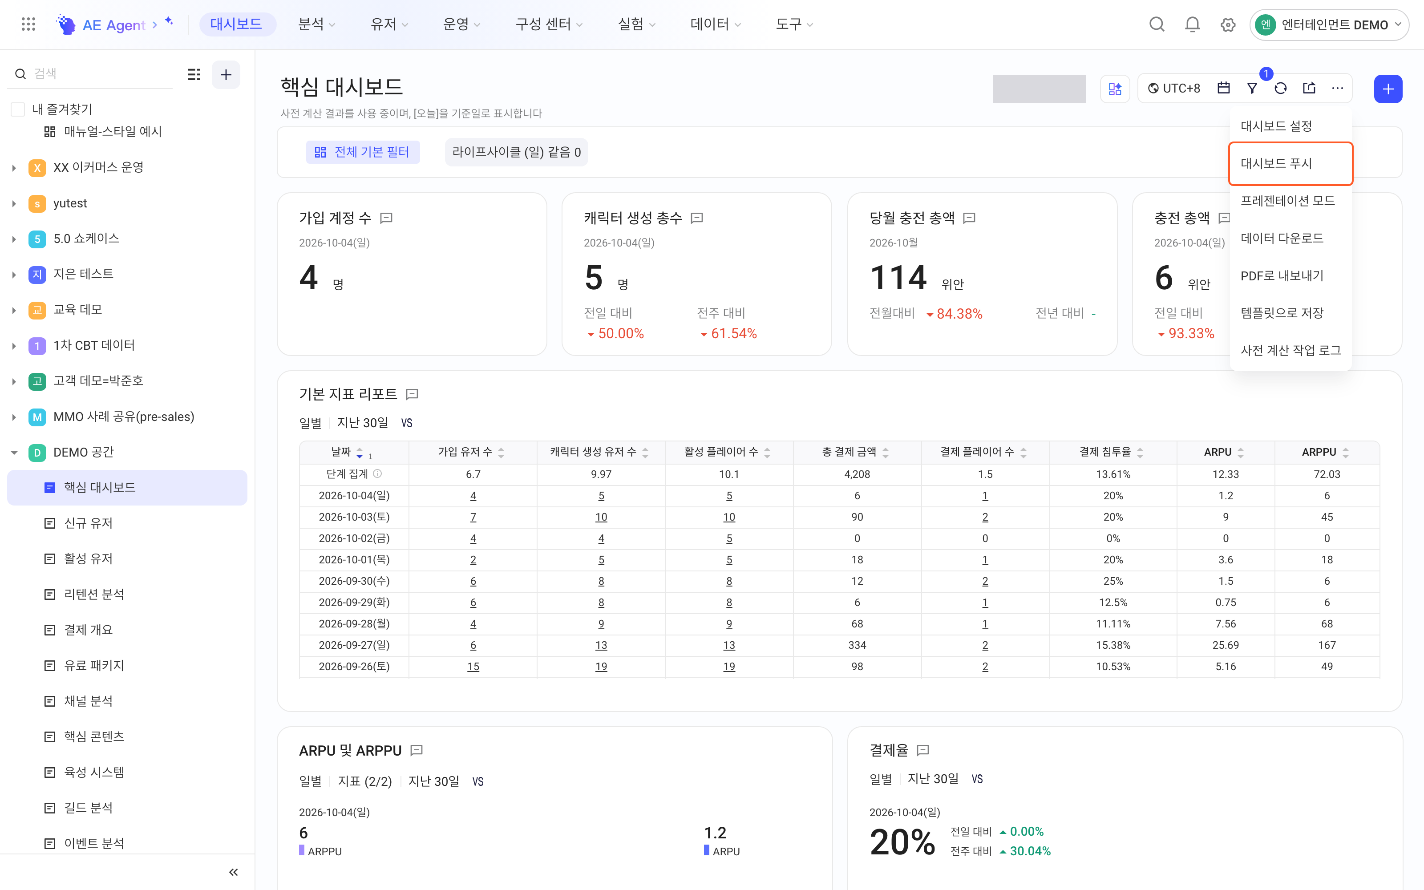The height and width of the screenshot is (890, 1424).
Task: Click the blue add plus button
Action: tap(1388, 89)
